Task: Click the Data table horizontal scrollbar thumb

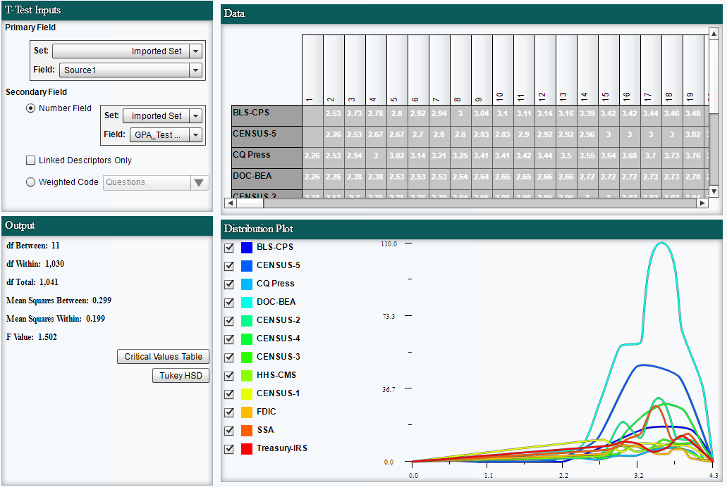Action: 250,203
